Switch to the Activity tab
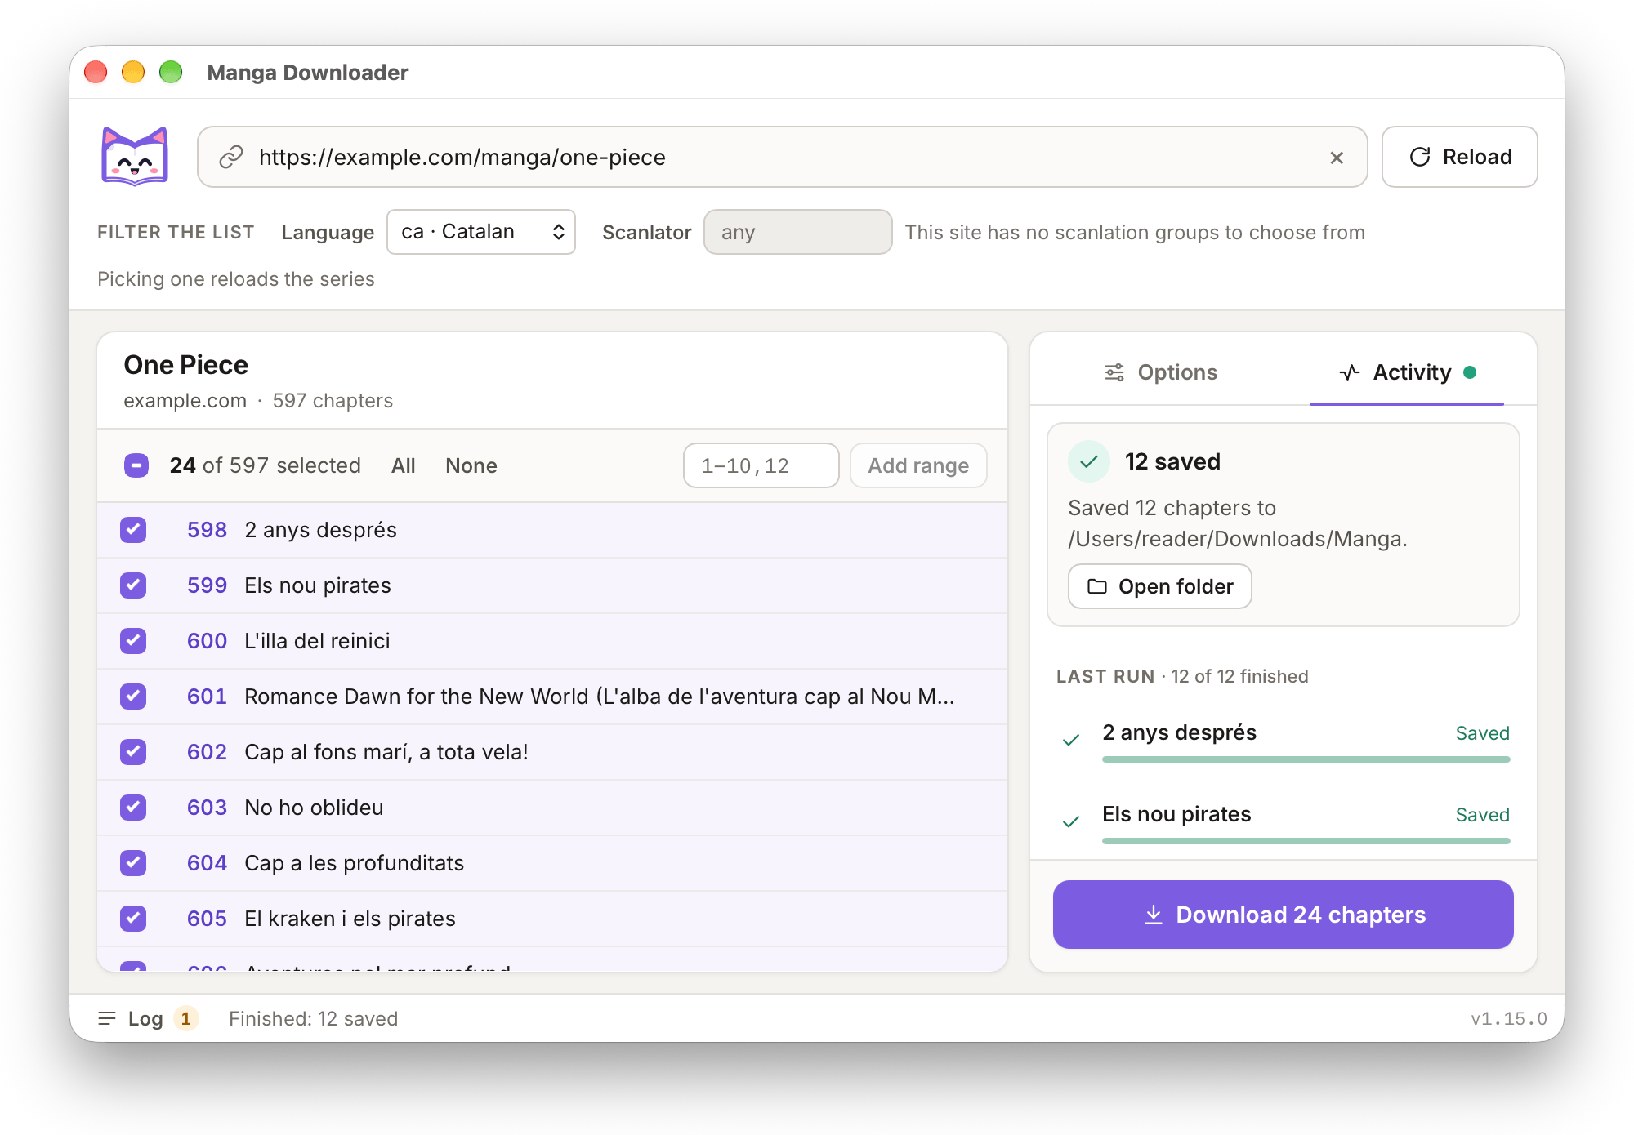The width and height of the screenshot is (1634, 1135). pyautogui.click(x=1407, y=372)
